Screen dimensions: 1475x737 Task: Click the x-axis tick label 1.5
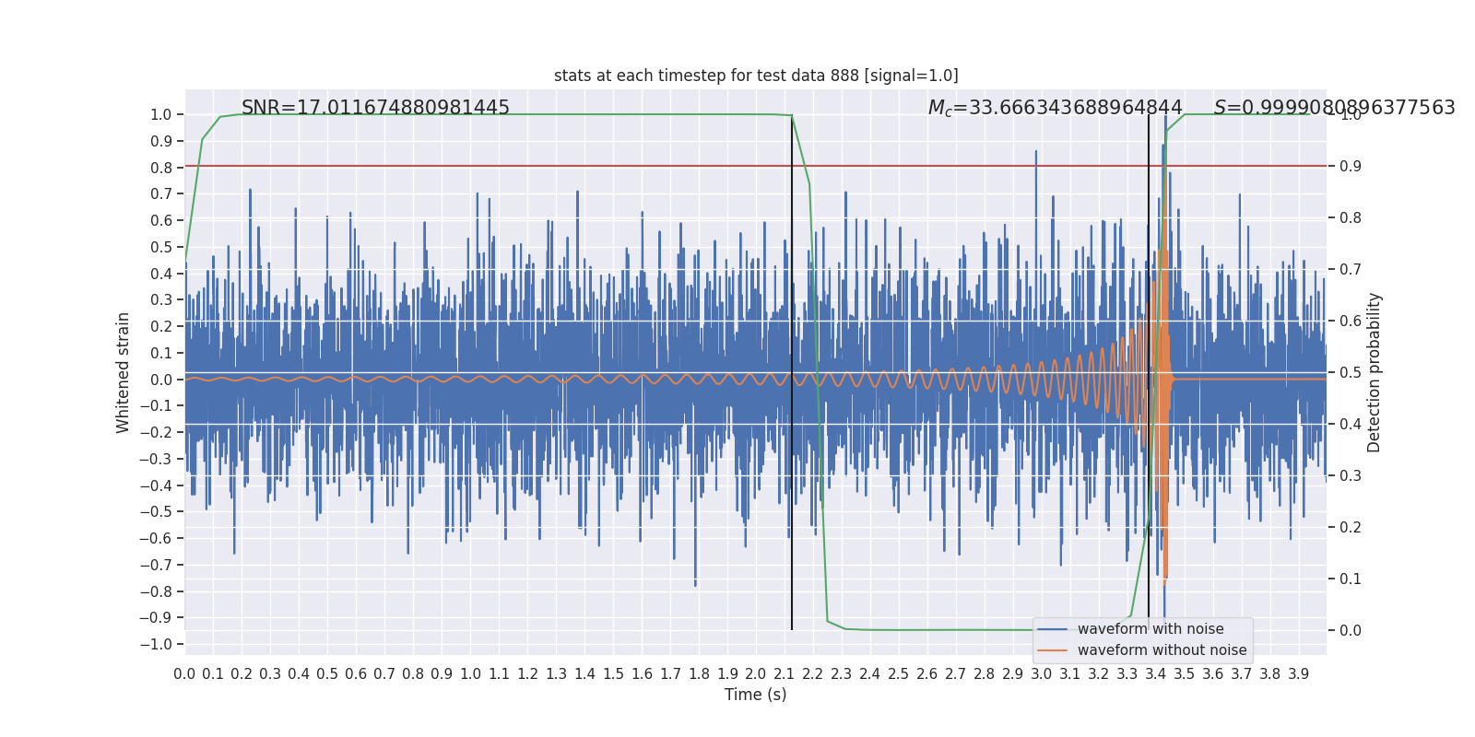pyautogui.click(x=613, y=674)
